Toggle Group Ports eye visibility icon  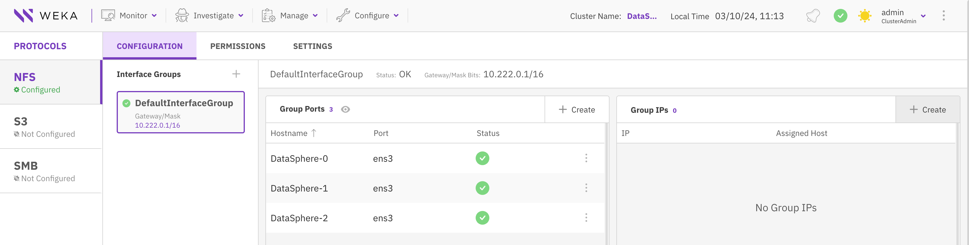tap(345, 110)
